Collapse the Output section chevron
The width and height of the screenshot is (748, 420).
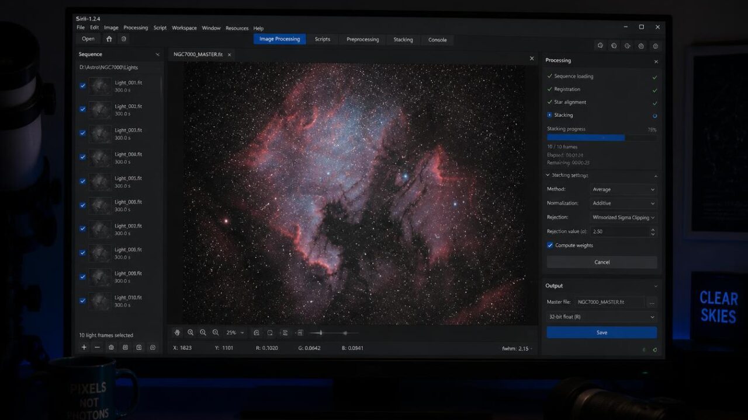point(655,286)
